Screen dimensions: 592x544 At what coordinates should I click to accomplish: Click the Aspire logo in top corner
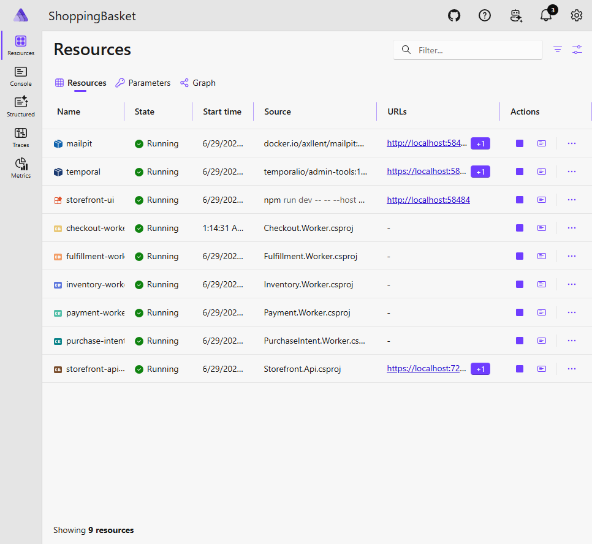(x=21, y=15)
